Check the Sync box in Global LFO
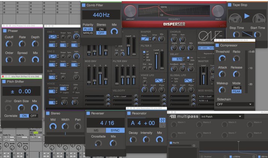Screen dimensions: 268x158 click(172, 79)
